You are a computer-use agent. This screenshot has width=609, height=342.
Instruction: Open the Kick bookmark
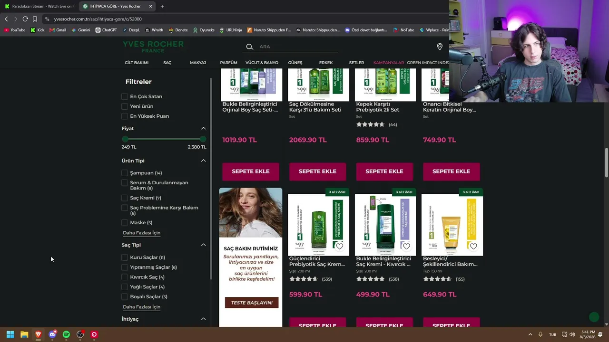tap(37, 30)
